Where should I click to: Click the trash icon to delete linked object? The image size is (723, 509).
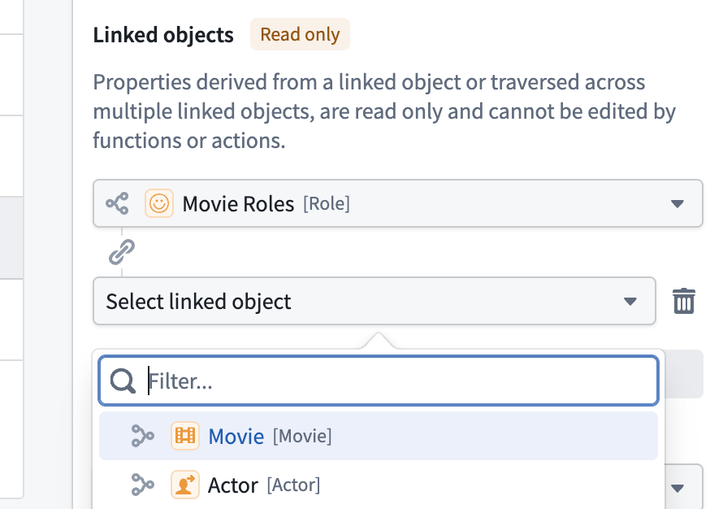coord(684,301)
